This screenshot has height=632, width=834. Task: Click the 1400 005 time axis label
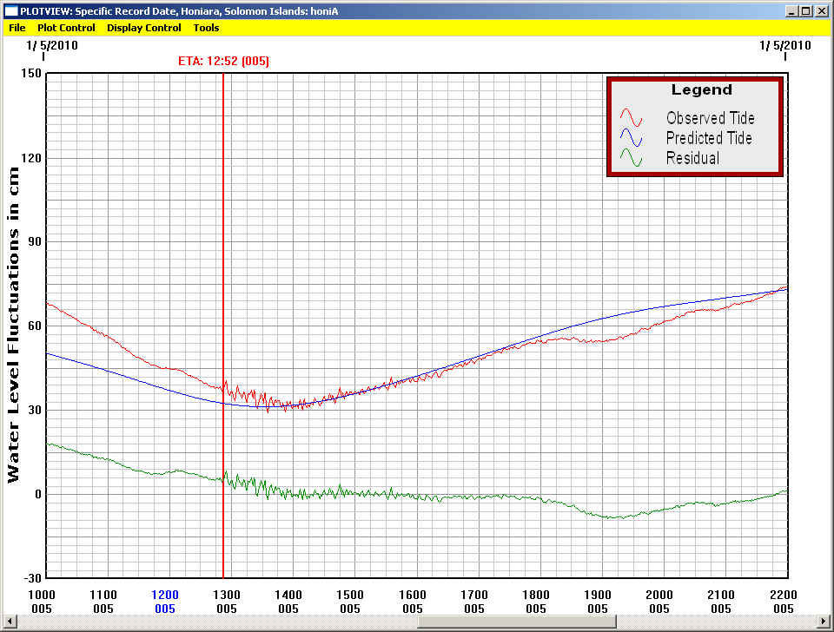coord(288,602)
